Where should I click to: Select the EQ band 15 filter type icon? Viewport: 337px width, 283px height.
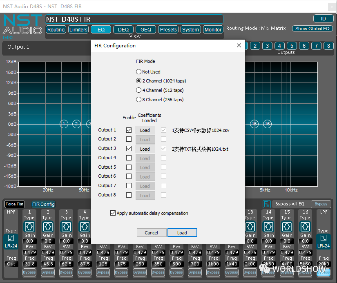click(287, 227)
